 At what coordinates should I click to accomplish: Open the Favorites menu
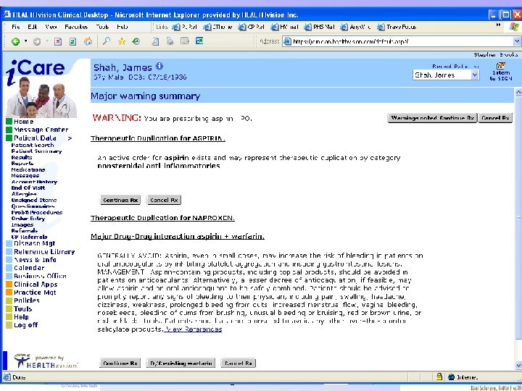click(x=76, y=27)
